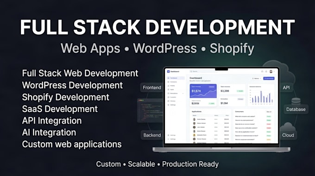The image size is (315, 176).
Task: Click the Database label badge
Action: click(x=296, y=109)
